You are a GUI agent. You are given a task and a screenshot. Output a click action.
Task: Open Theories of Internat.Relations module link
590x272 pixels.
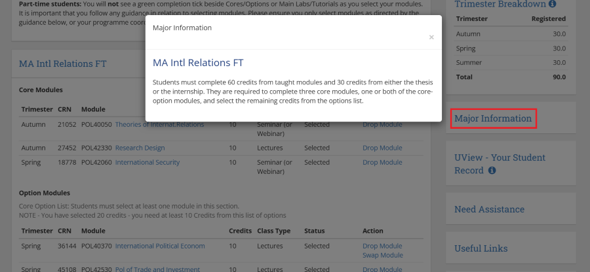(x=159, y=125)
